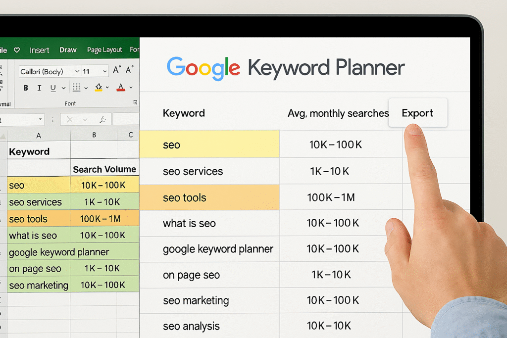Switch to the Insert ribbon tab
Screen dimensions: 507x338
click(40, 50)
